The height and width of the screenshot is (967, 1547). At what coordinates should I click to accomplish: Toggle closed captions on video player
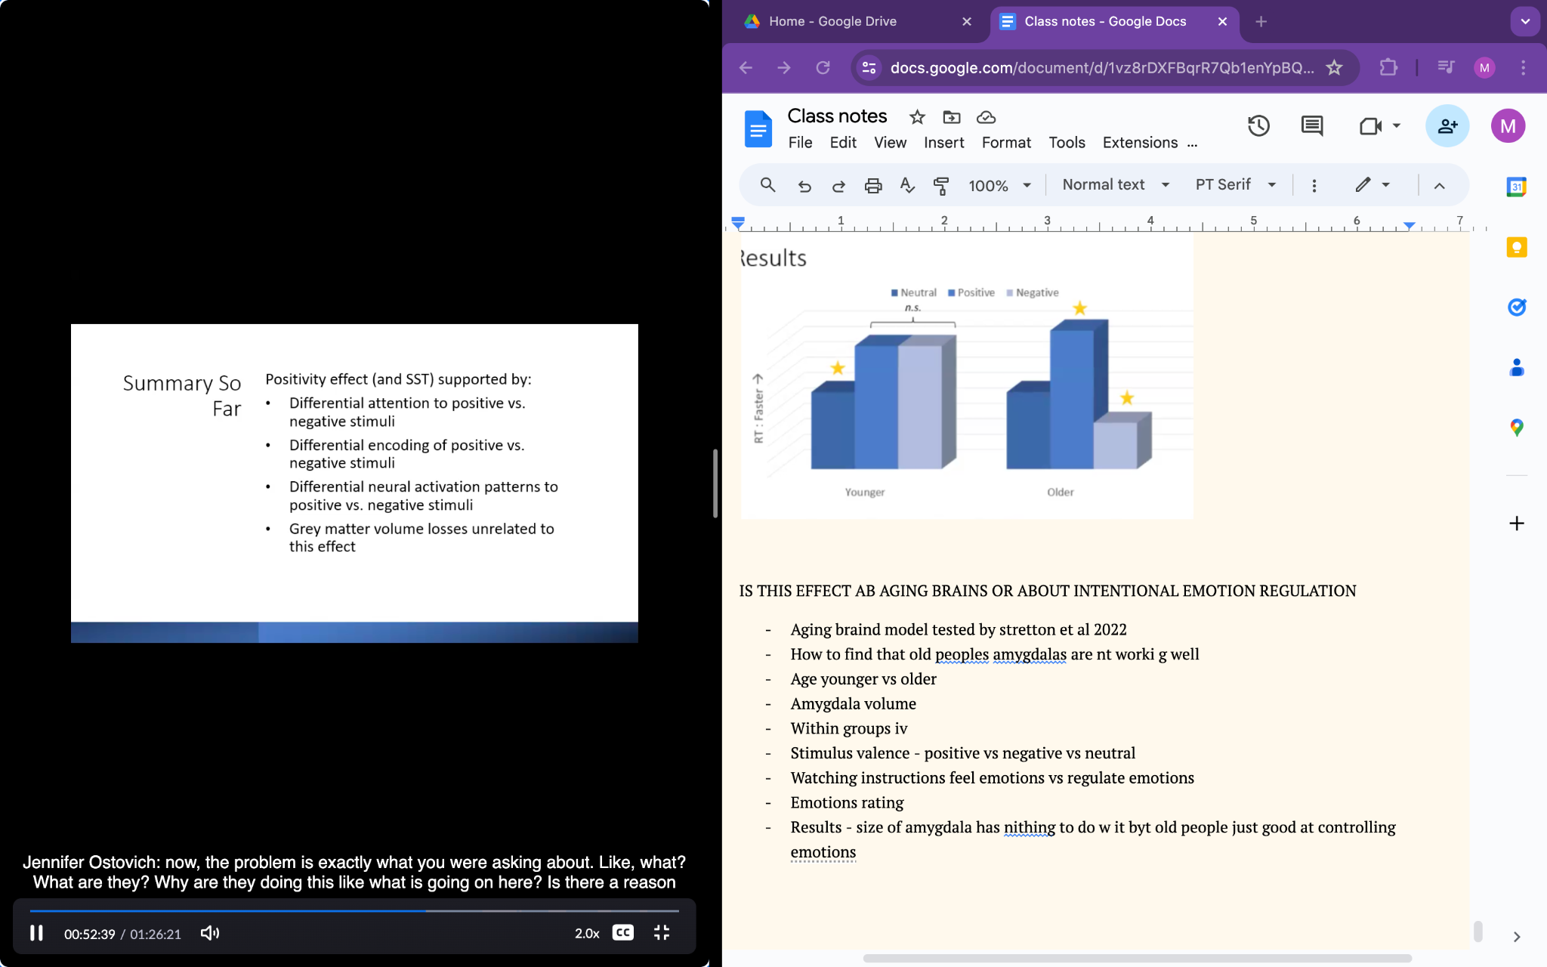click(x=622, y=933)
